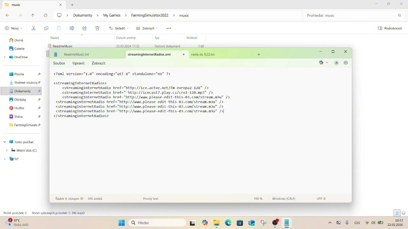Click Windows (CRLF) line ending in status bar

pyautogui.click(x=284, y=198)
